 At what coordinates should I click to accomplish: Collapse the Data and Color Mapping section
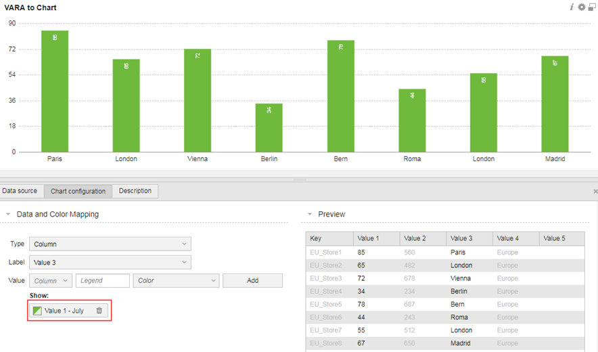point(7,215)
